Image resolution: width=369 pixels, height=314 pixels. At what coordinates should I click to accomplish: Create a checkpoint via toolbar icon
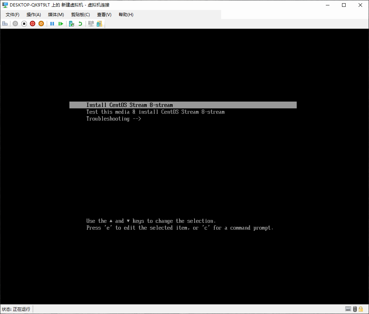(72, 23)
